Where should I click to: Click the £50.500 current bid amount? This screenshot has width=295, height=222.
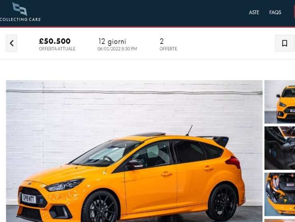pos(55,41)
